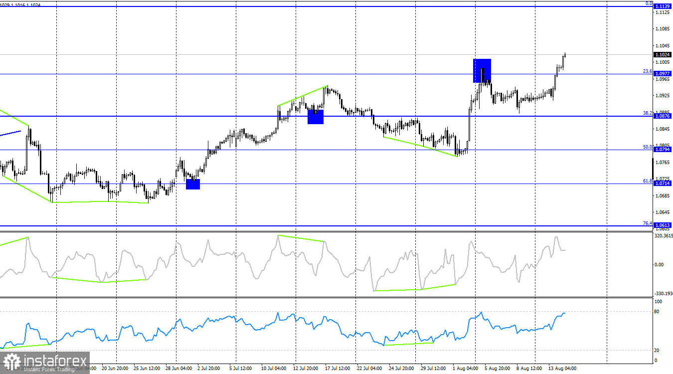Click the 24 Jul 20:00 date label

pyautogui.click(x=402, y=369)
